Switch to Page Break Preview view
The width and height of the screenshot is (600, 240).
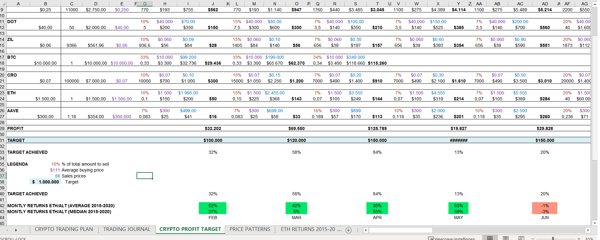tap(521, 238)
